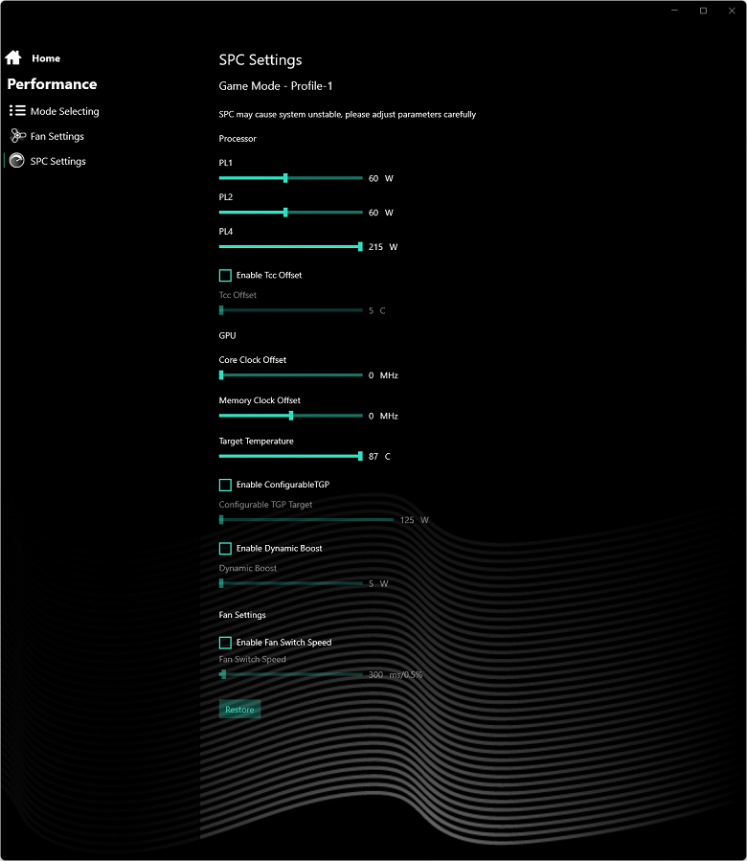Click the Home house icon
The height and width of the screenshot is (861, 747).
13,57
